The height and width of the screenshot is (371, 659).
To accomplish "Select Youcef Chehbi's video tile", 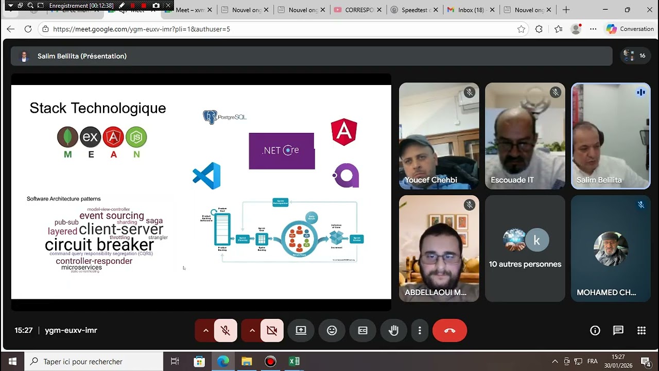I will (x=439, y=136).
